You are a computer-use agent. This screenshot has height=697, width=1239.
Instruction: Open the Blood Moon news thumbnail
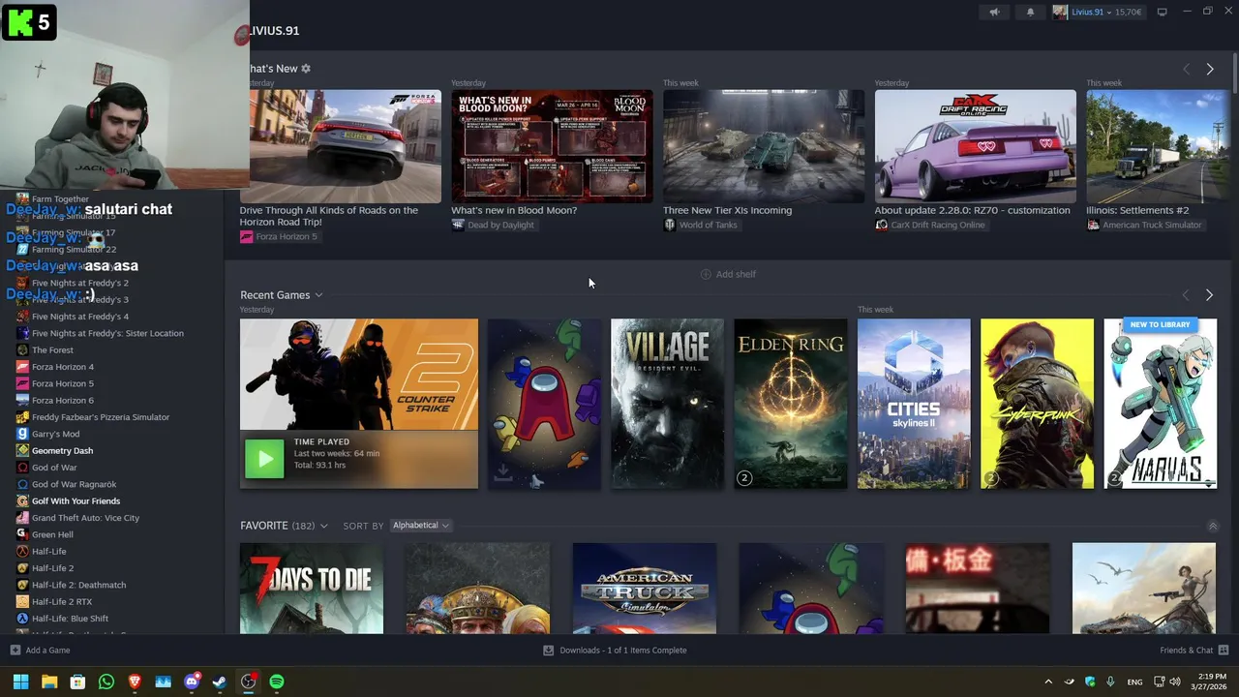click(552, 146)
